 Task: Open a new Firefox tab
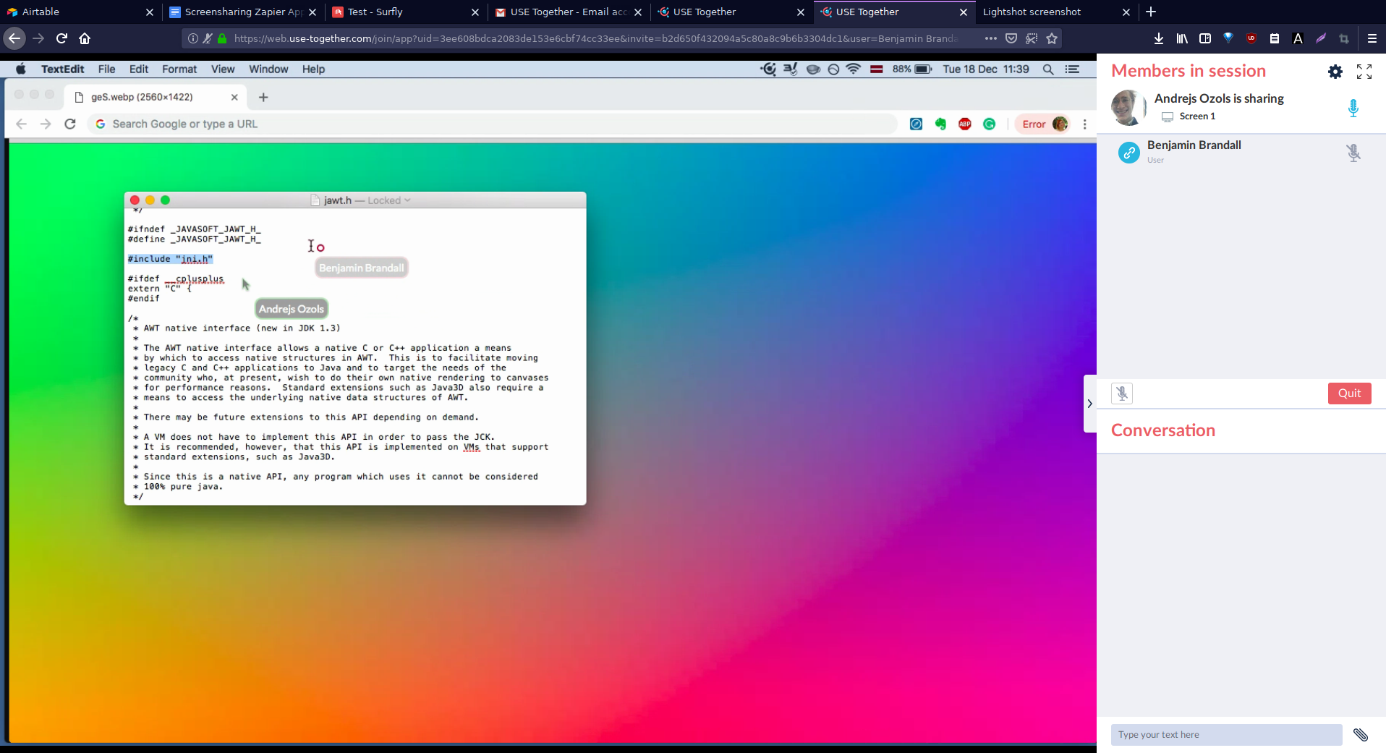pyautogui.click(x=1151, y=12)
